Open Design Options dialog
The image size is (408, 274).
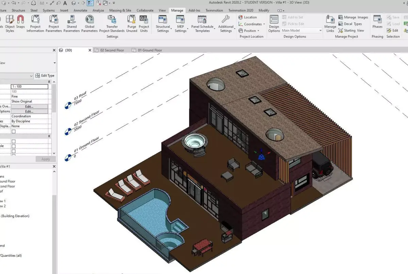point(274,24)
